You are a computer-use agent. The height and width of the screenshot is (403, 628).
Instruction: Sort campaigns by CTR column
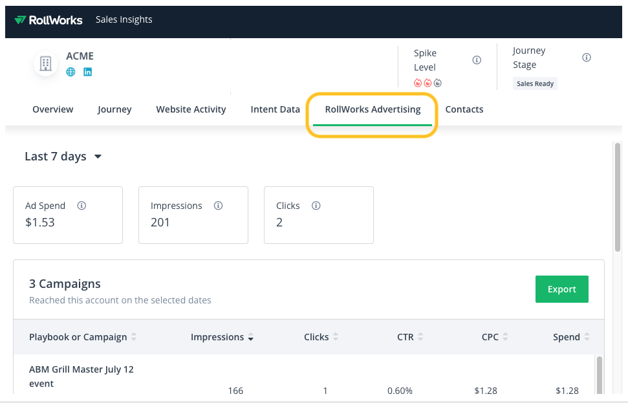pos(410,337)
